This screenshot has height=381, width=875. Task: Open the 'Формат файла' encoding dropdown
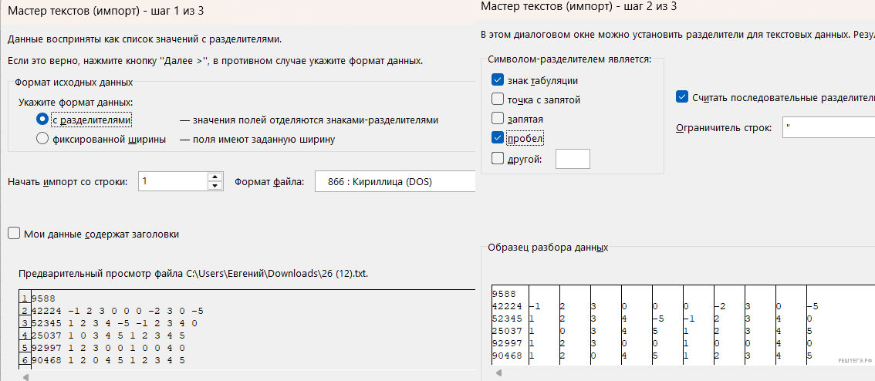[x=394, y=181]
